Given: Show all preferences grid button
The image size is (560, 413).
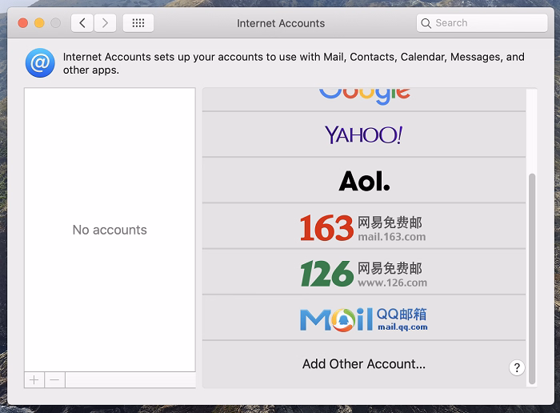Looking at the screenshot, I should [x=138, y=23].
